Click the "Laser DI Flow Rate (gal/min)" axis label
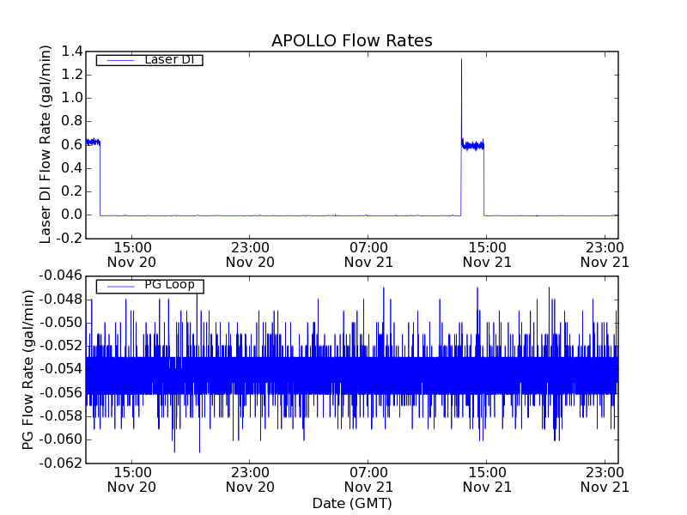687x515 pixels. pos(46,144)
